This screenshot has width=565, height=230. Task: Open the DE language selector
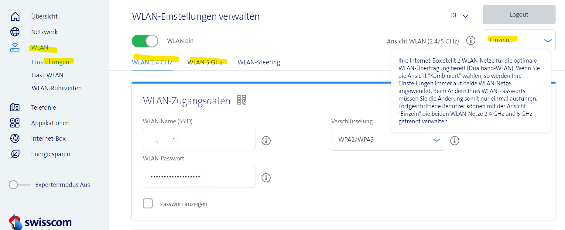click(x=459, y=15)
